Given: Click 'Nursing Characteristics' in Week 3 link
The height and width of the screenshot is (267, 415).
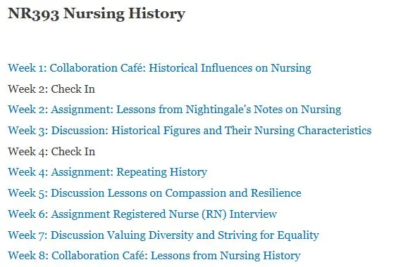Looking at the screenshot, I should (313, 131).
